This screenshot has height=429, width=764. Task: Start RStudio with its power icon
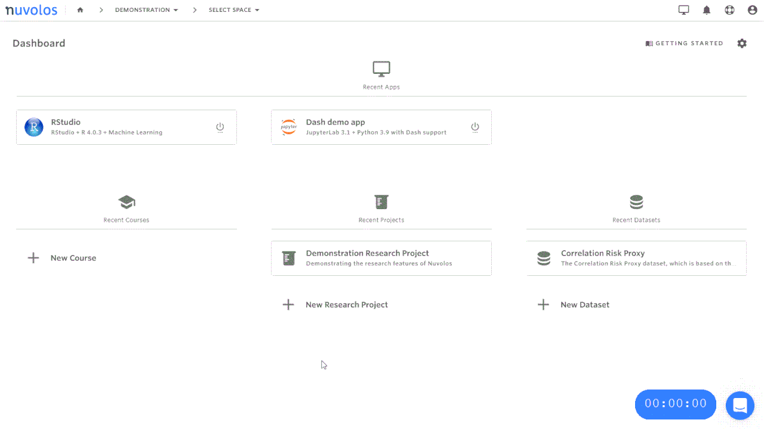click(x=220, y=128)
